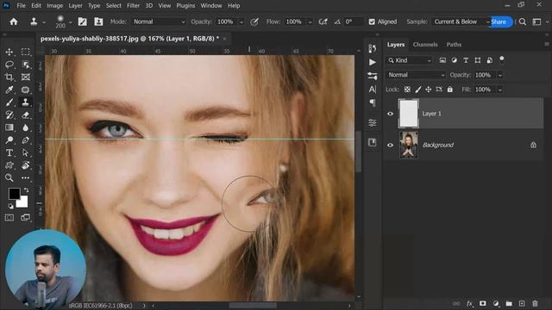Toggle lock transparent pixels
Image resolution: width=552 pixels, height=310 pixels.
(407, 90)
